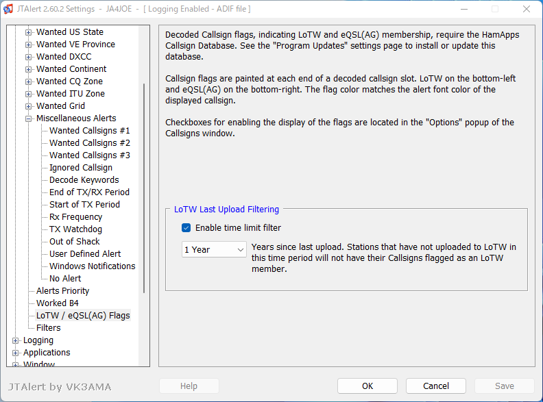Expand the Wanted VE Province node
Viewport: 543px width, 402px height.
(x=28, y=45)
